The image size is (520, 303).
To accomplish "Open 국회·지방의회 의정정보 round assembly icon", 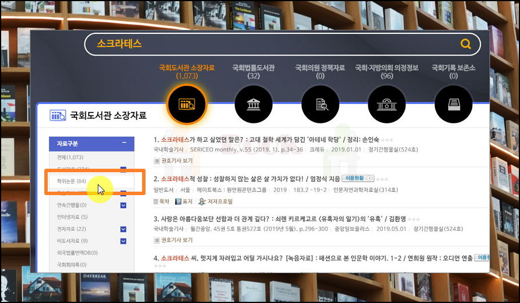I will [x=387, y=104].
